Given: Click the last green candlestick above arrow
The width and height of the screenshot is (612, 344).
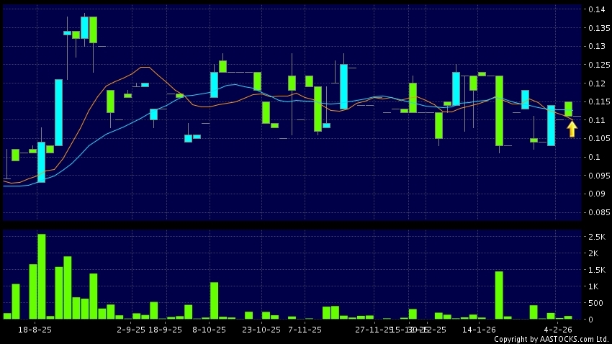Looking at the screenshot, I should coord(568,109).
